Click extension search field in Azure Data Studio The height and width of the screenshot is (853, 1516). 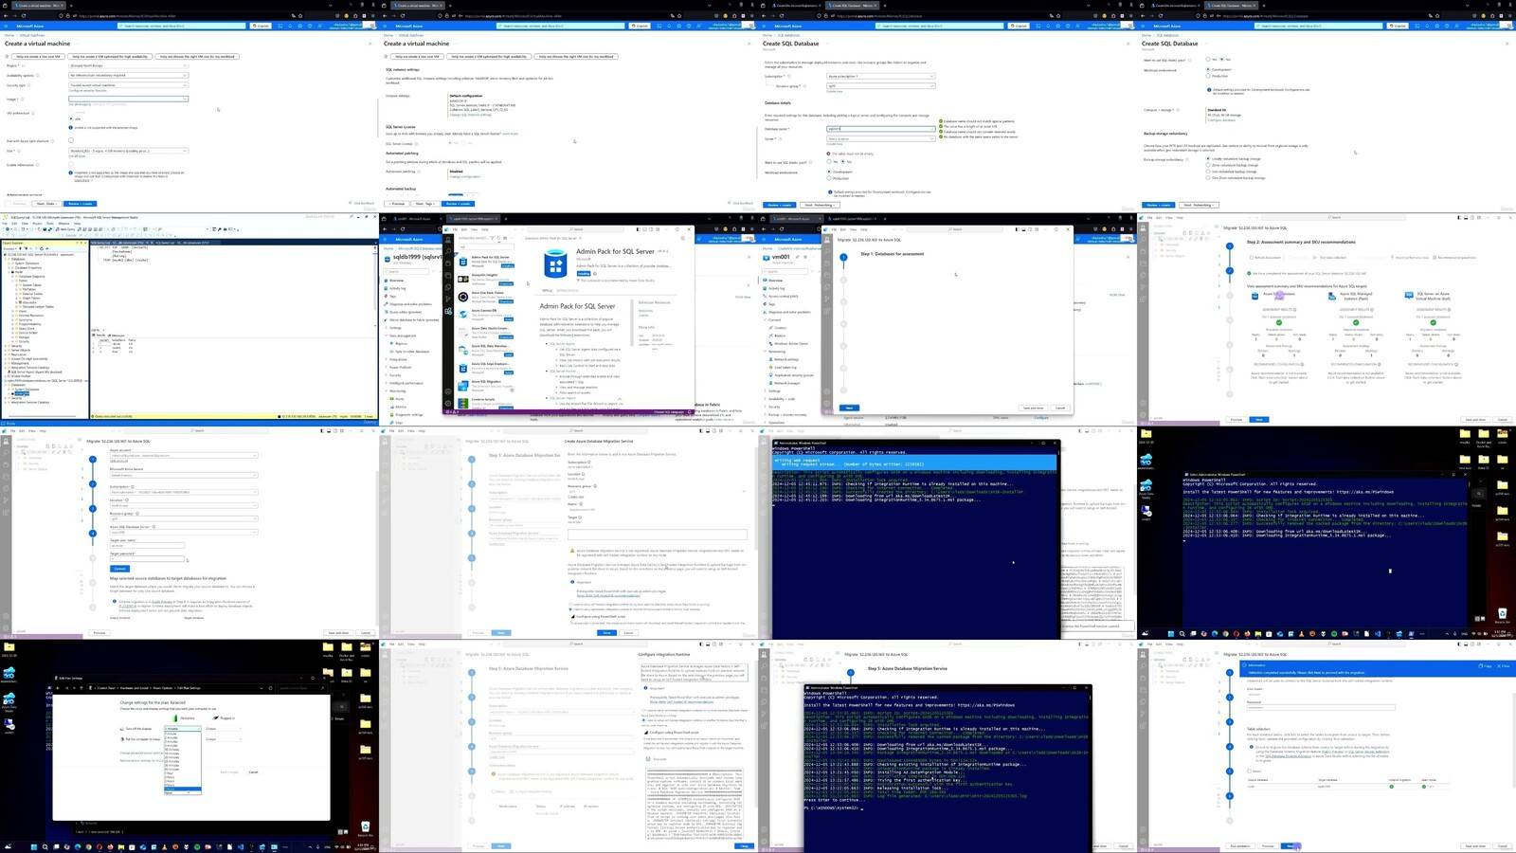(x=487, y=248)
